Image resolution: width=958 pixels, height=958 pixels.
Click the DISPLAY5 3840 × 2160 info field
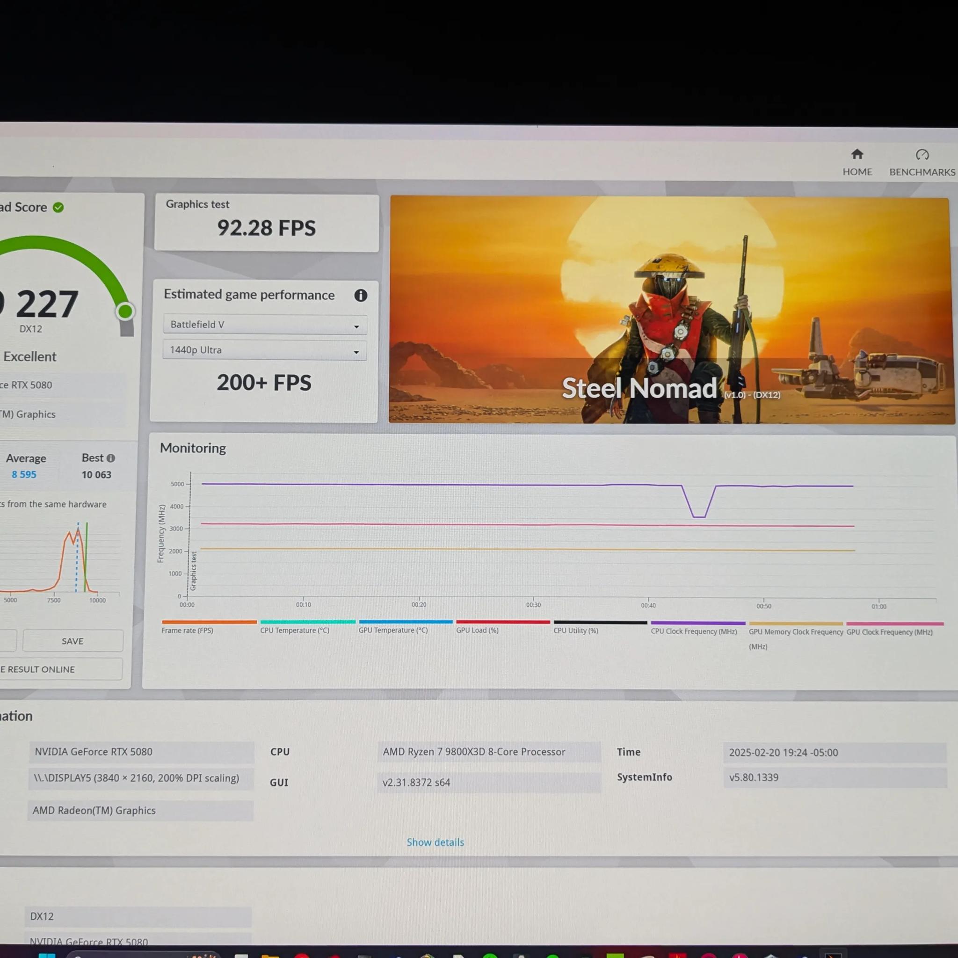point(141,778)
